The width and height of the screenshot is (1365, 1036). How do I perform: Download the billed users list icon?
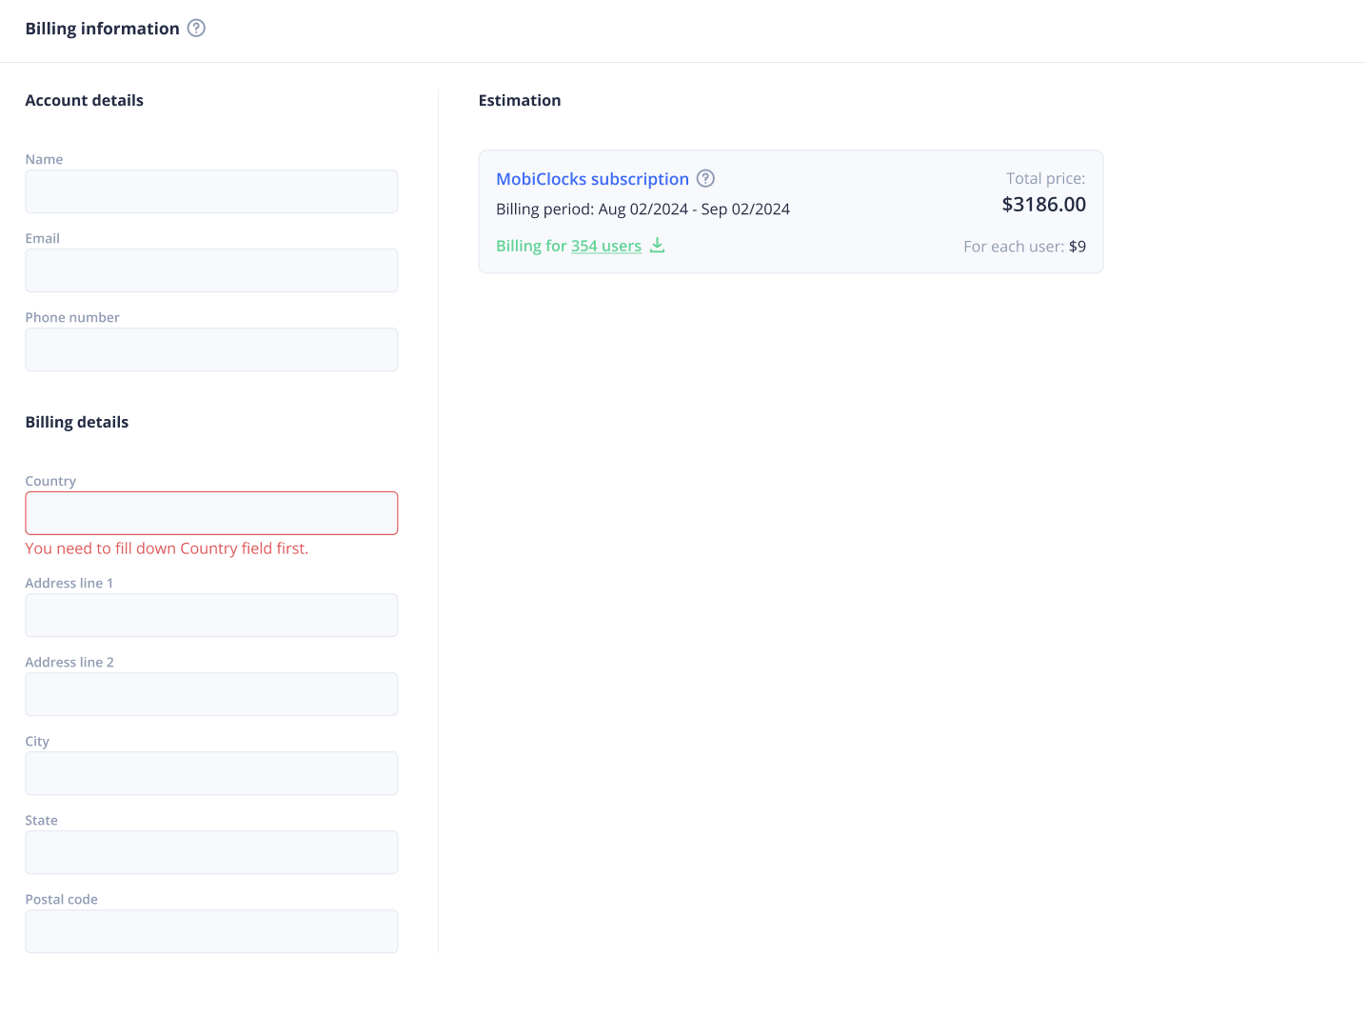657,245
